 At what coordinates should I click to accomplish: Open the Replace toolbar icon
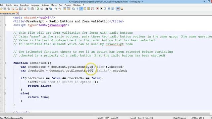click(x=51, y=9)
